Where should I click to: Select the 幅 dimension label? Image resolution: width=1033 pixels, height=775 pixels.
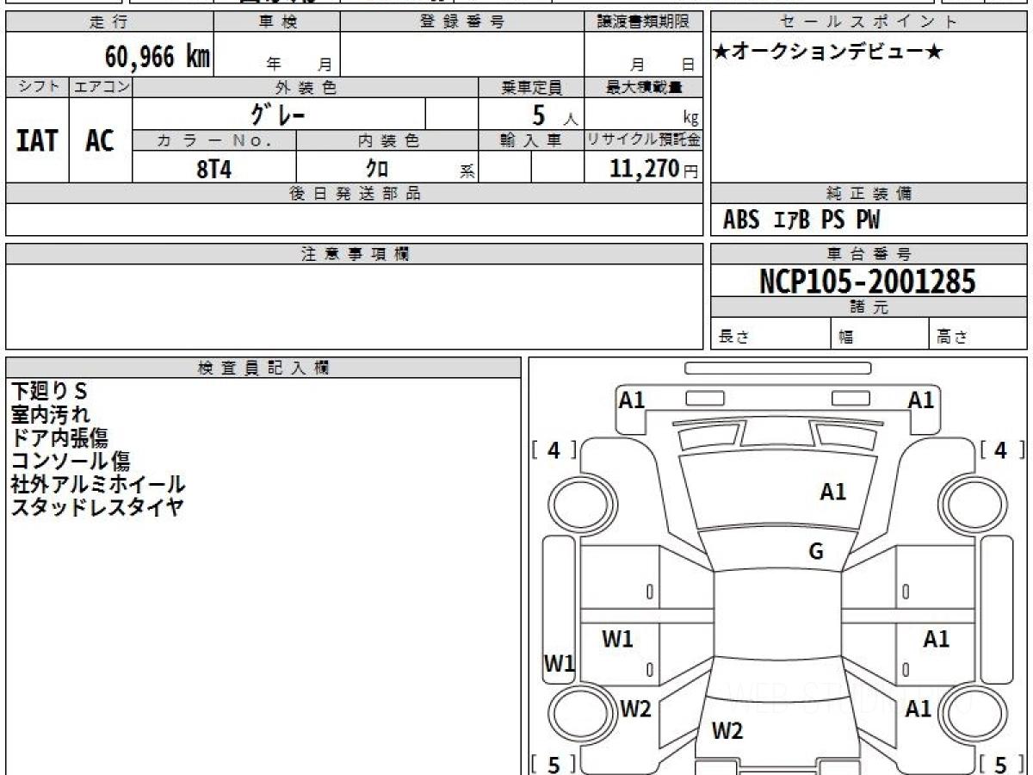coord(846,338)
